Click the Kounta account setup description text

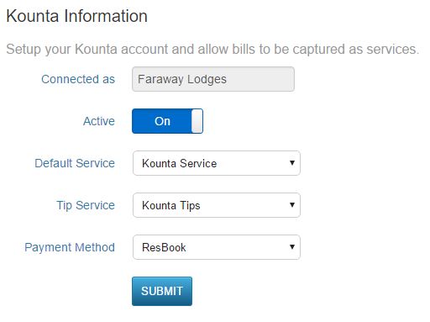click(212, 50)
